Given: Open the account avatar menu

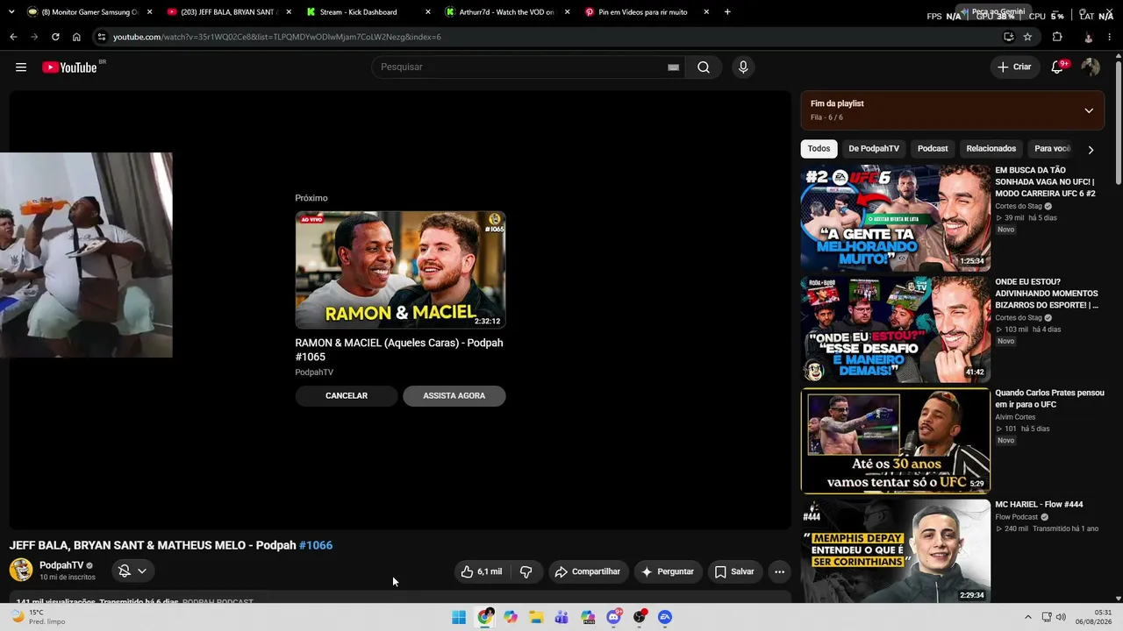Looking at the screenshot, I should point(1091,67).
